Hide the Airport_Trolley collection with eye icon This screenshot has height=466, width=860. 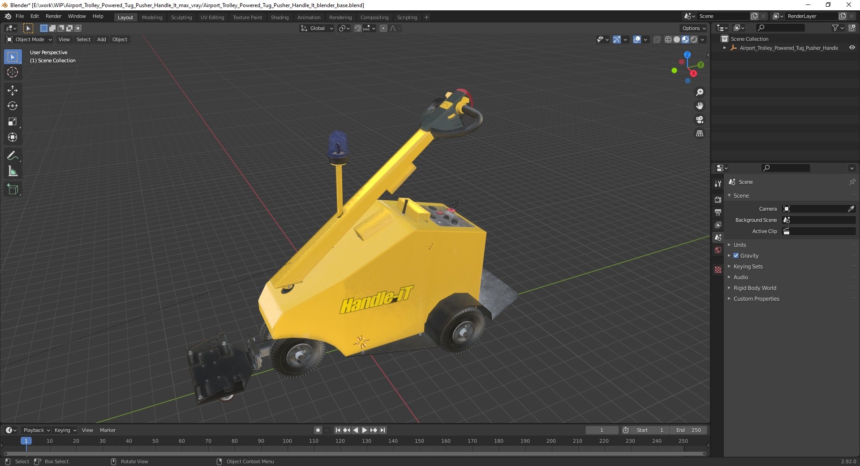852,47
